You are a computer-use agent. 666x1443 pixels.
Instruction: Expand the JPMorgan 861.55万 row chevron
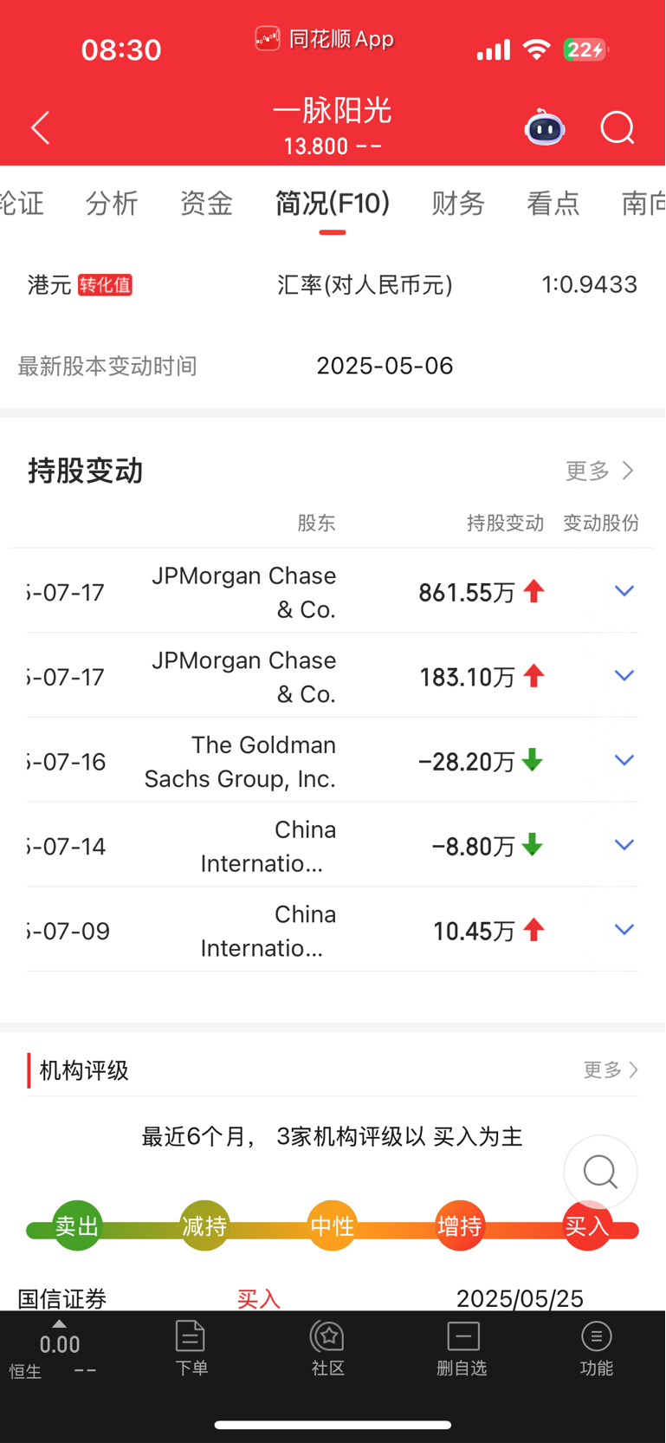coord(624,591)
